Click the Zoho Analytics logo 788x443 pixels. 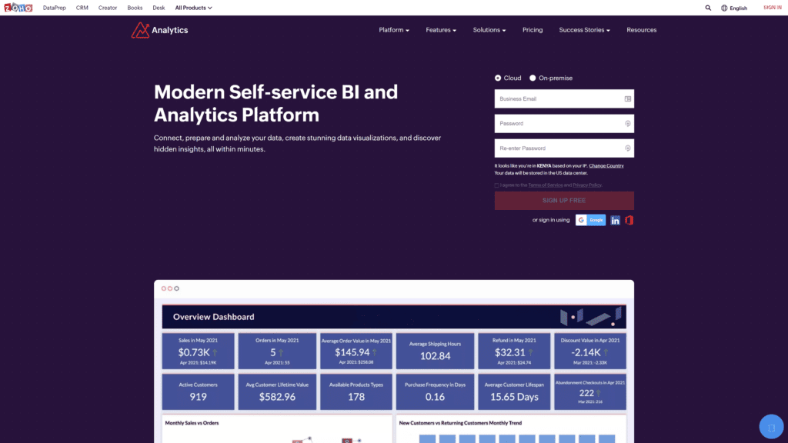click(x=160, y=30)
